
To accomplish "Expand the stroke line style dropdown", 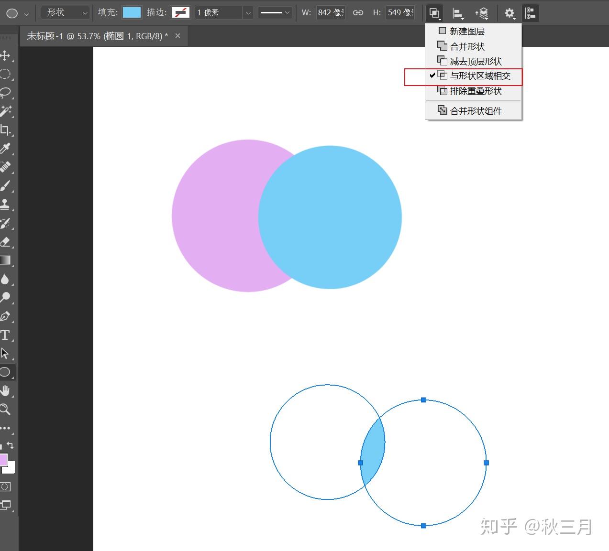I will (275, 13).
